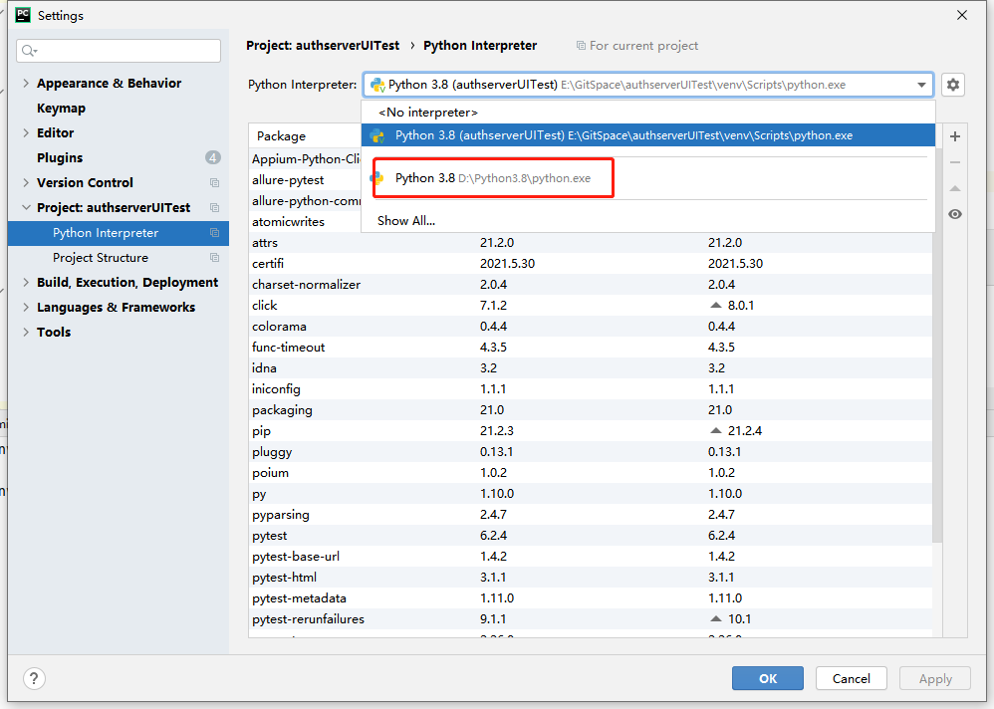Image resolution: width=994 pixels, height=709 pixels.
Task: Open the Plugins settings page
Action: coord(60,157)
